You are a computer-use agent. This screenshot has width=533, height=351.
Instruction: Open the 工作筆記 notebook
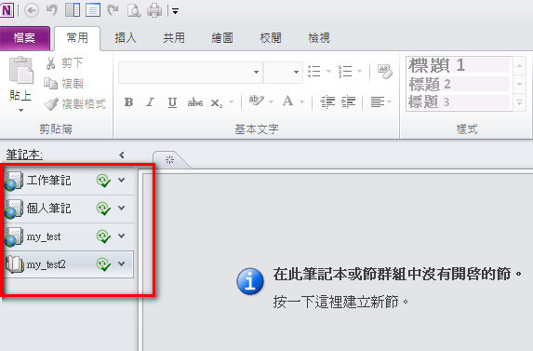pyautogui.click(x=49, y=181)
